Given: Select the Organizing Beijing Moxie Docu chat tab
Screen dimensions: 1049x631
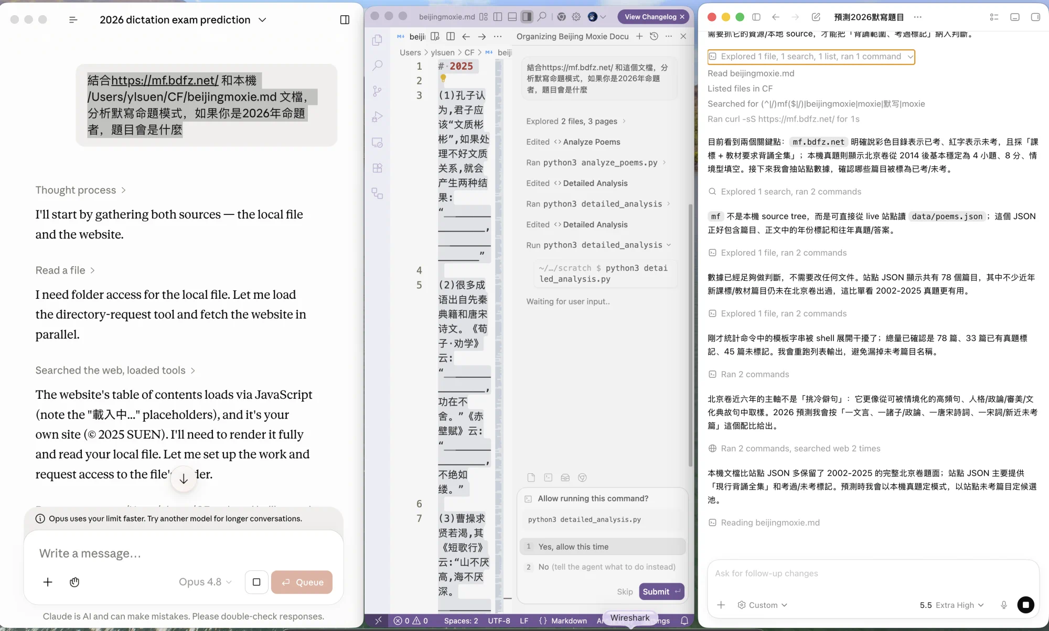Looking at the screenshot, I should click(572, 36).
